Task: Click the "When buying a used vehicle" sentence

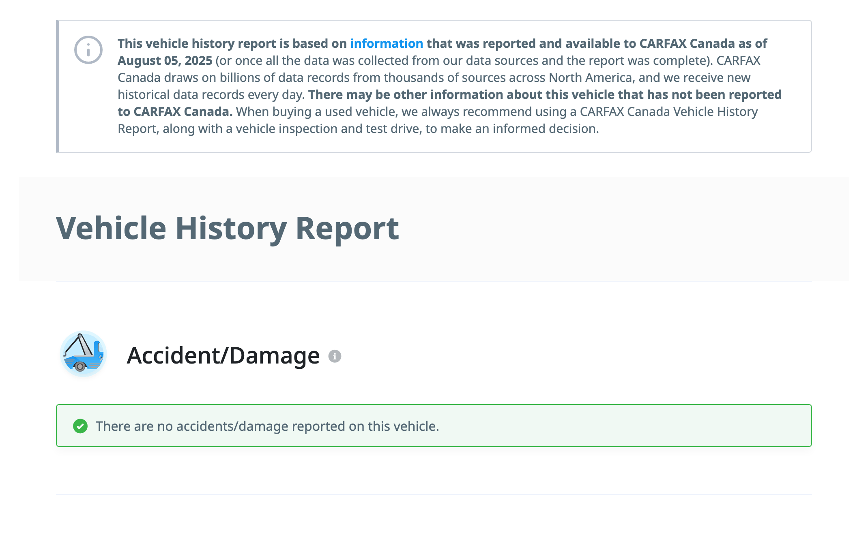Action: (316, 112)
